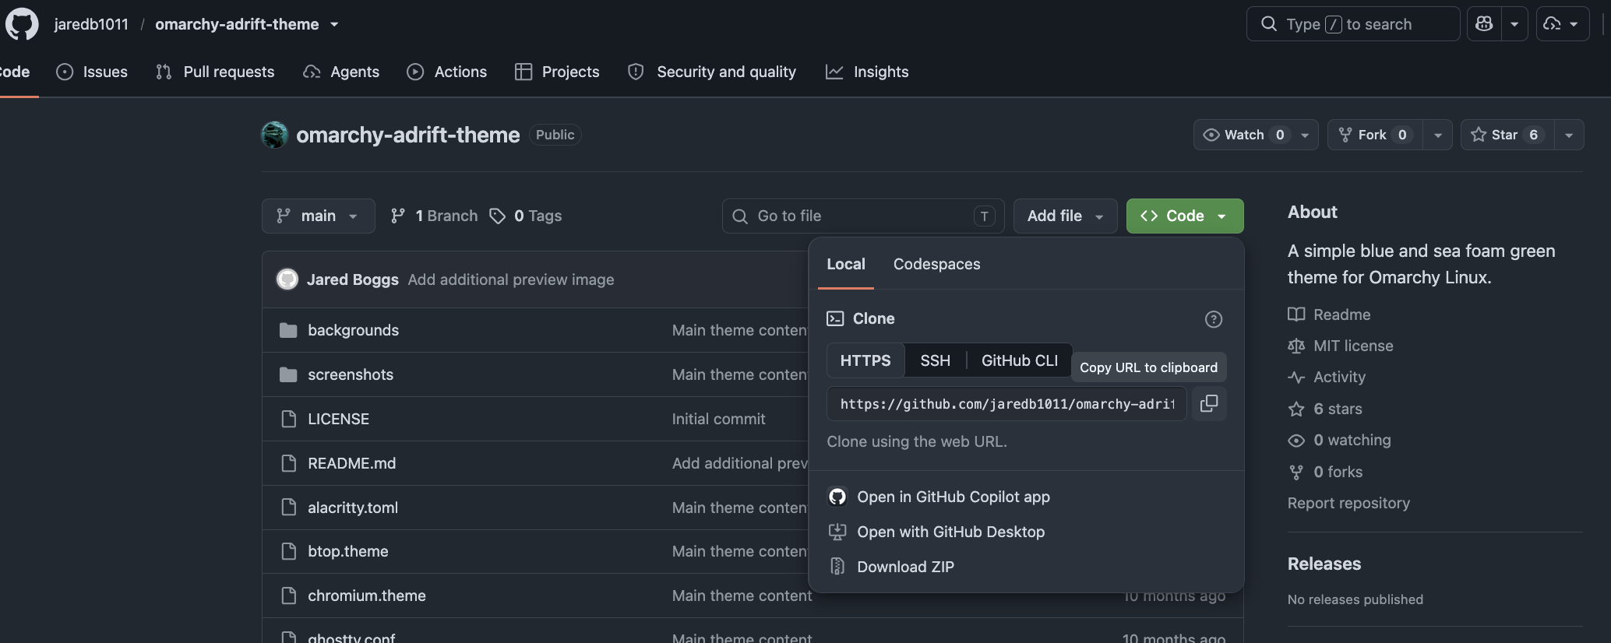Open the Actions tab
This screenshot has height=643, width=1611.
[x=447, y=72]
